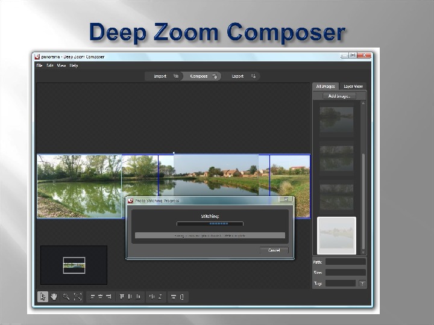Open the File menu
Image resolution: width=434 pixels, height=325 pixels.
[x=39, y=66]
